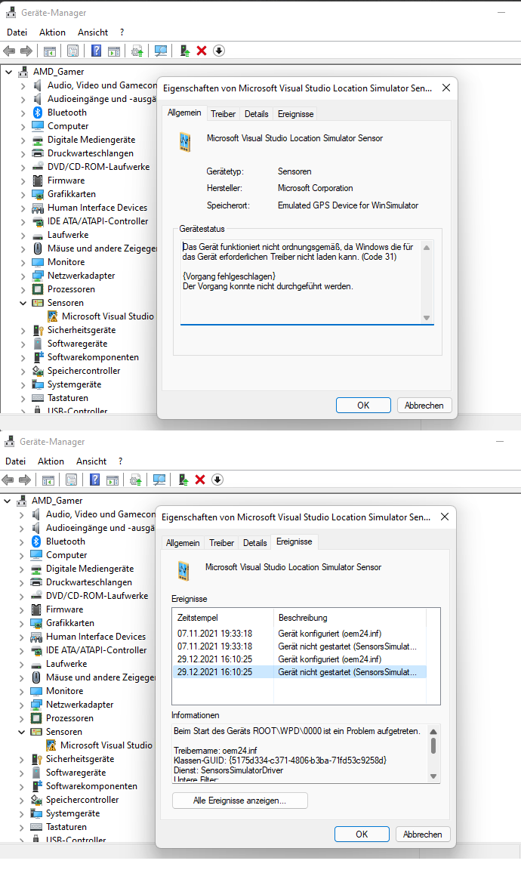Click the blue Help icon in the lower toolbar

point(94,480)
